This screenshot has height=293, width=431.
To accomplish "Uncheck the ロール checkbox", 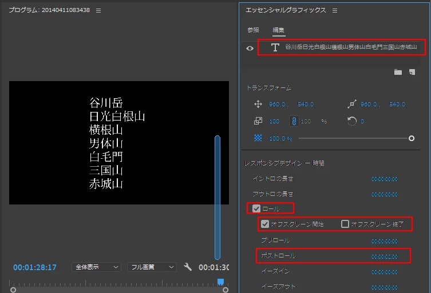I will [256, 208].
